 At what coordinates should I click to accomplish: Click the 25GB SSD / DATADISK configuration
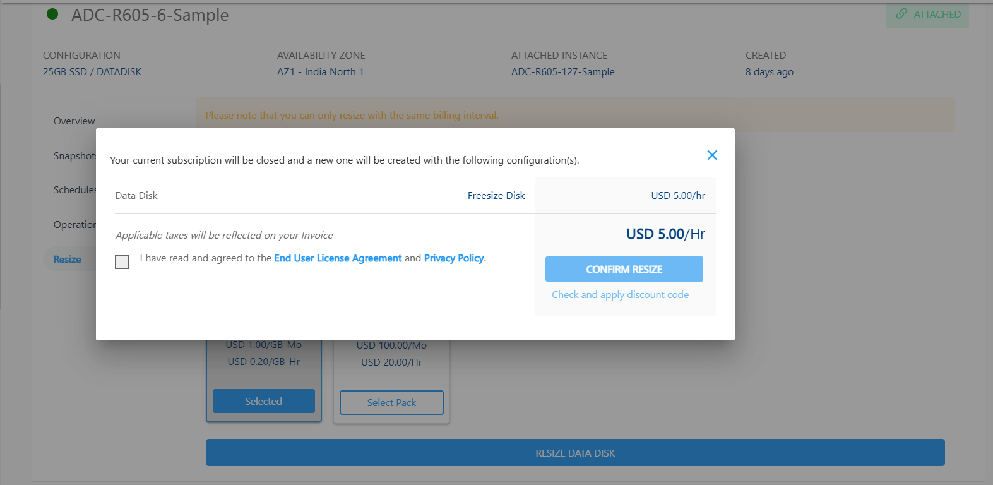tap(92, 72)
